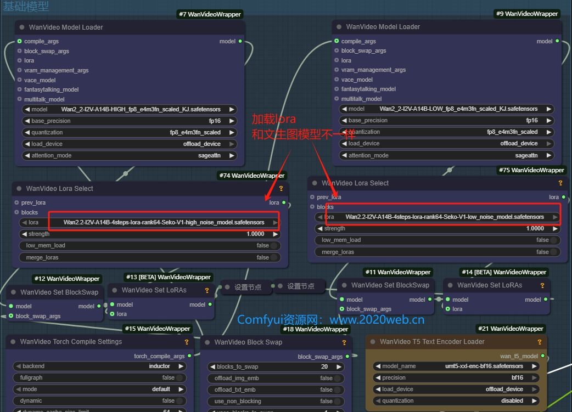The image size is (572, 412).
Task: Open the backend dropdown set to inductor
Action: (x=99, y=366)
